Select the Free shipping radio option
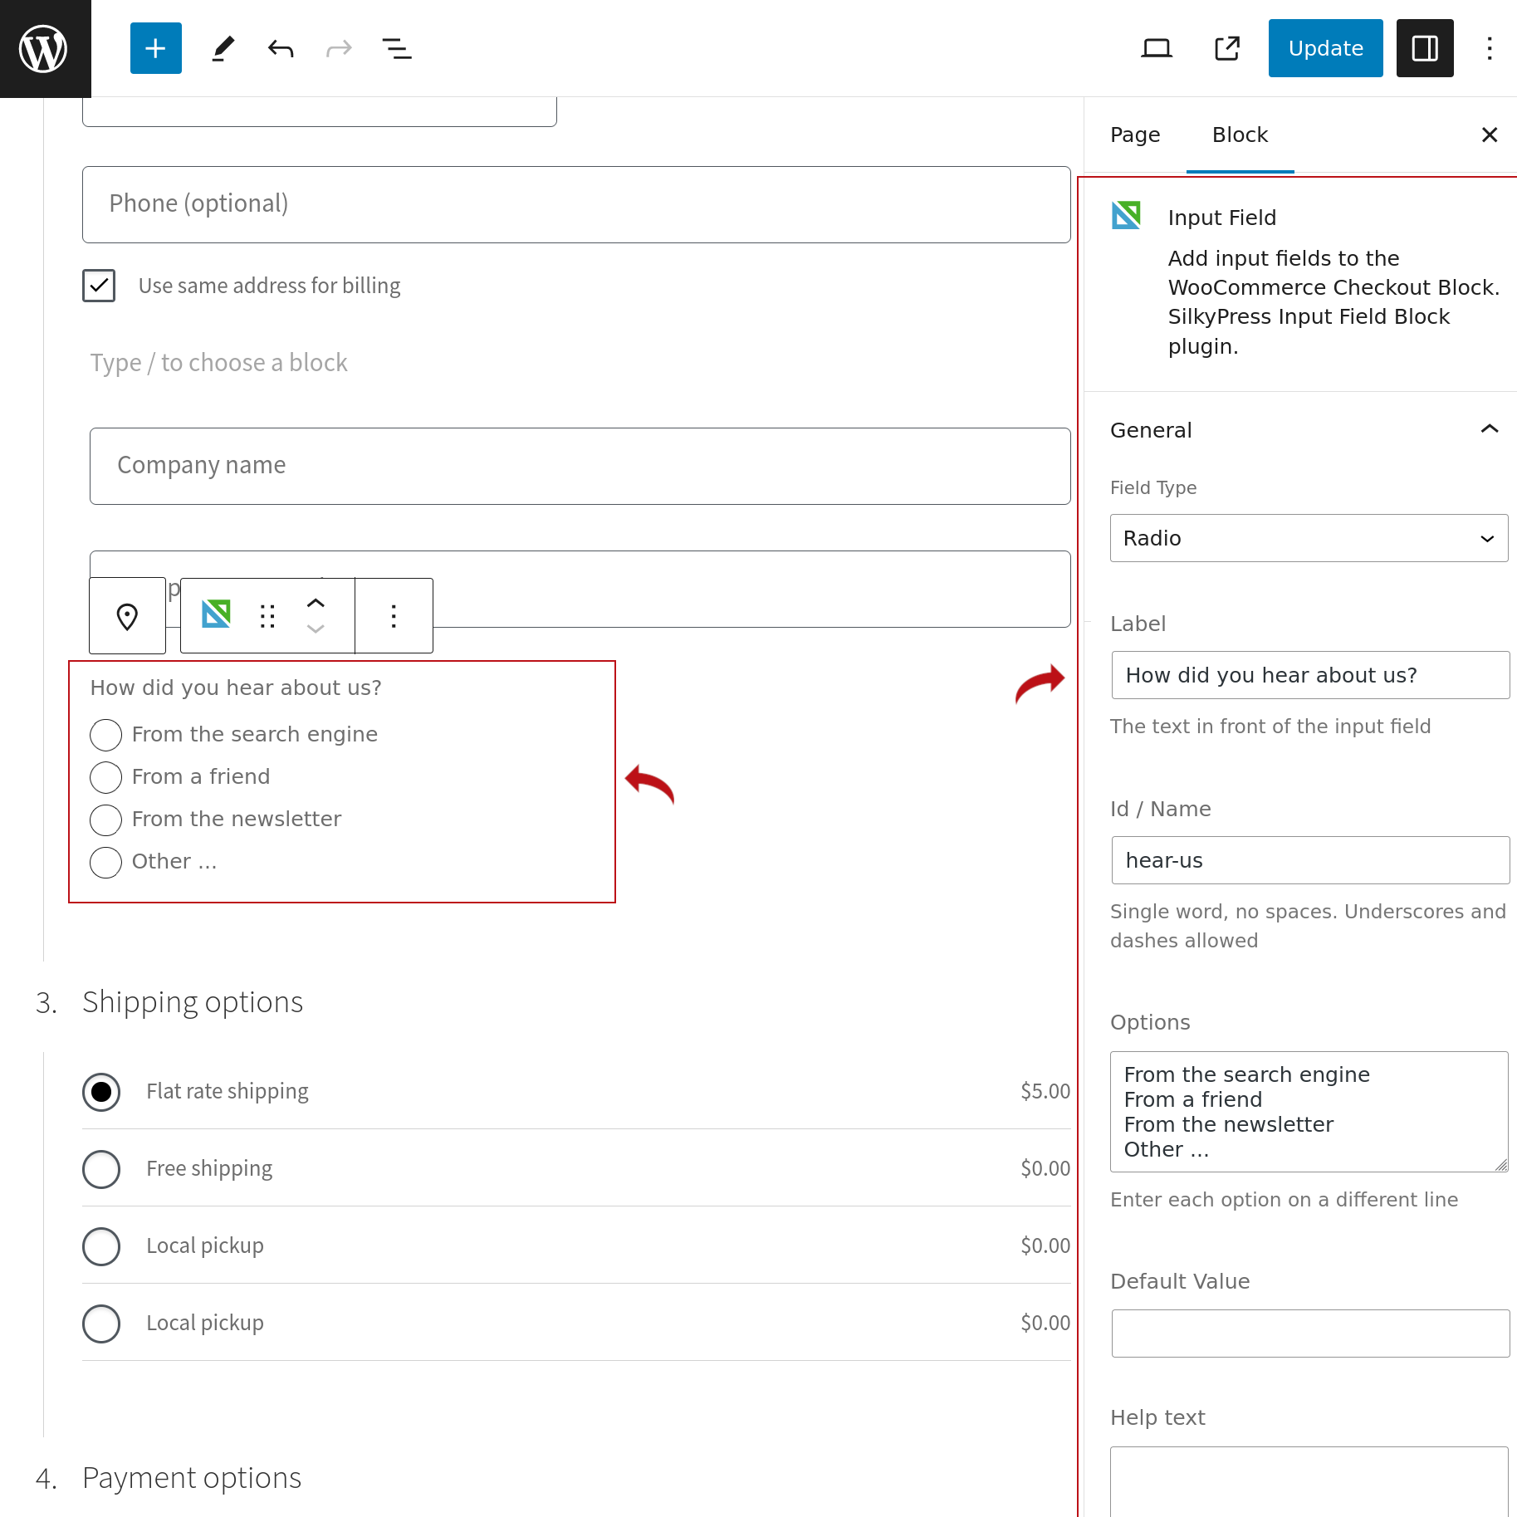1517x1517 pixels. click(x=101, y=1169)
